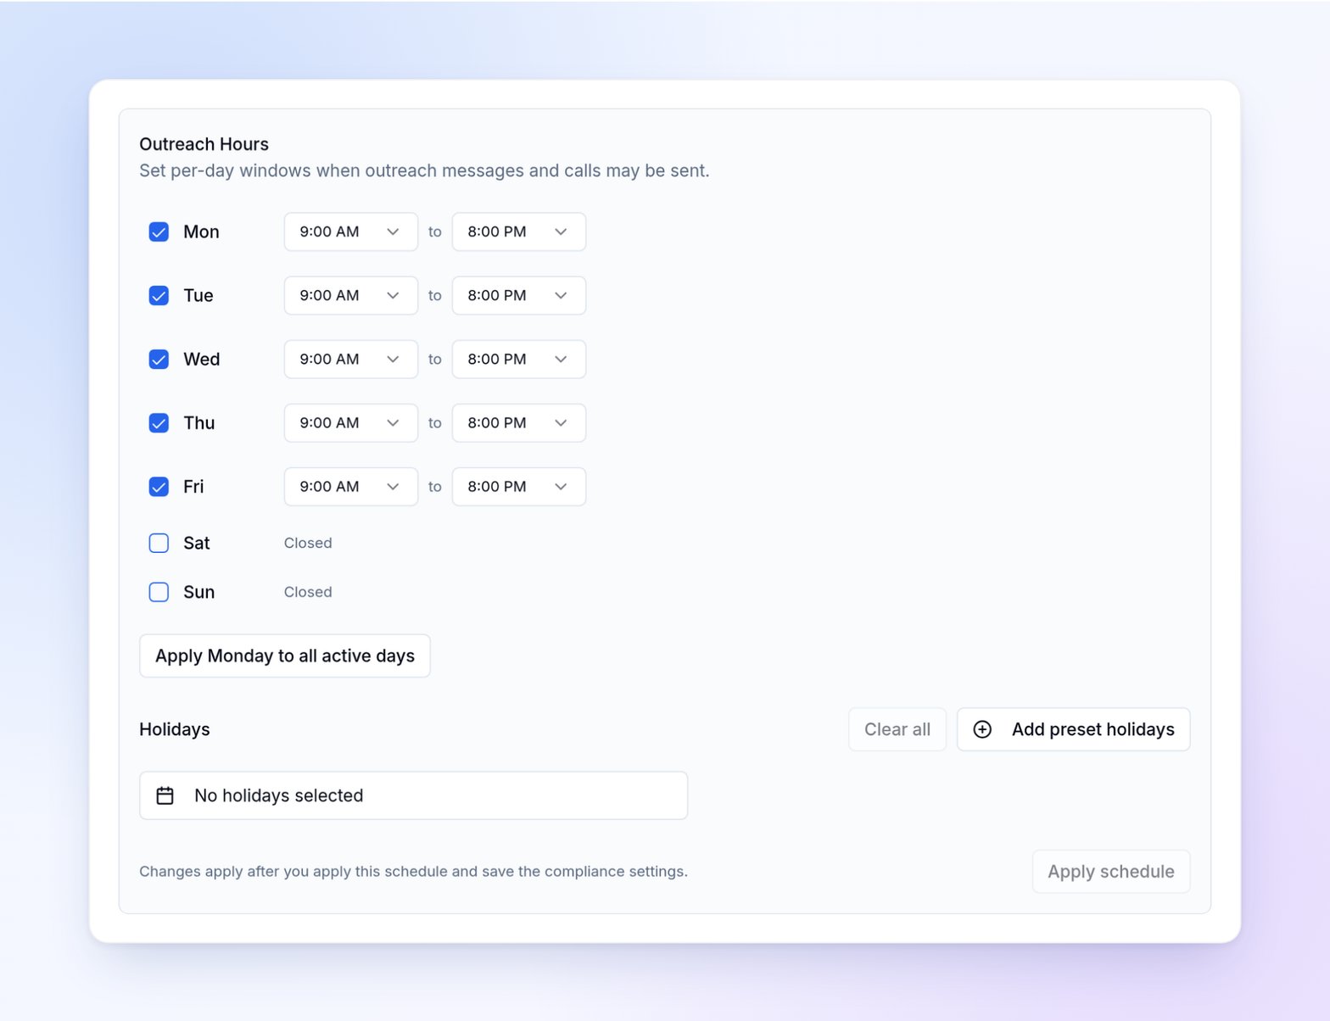Viewport: 1330px width, 1021px height.
Task: Click the Outreach Hours heading
Action: point(204,144)
